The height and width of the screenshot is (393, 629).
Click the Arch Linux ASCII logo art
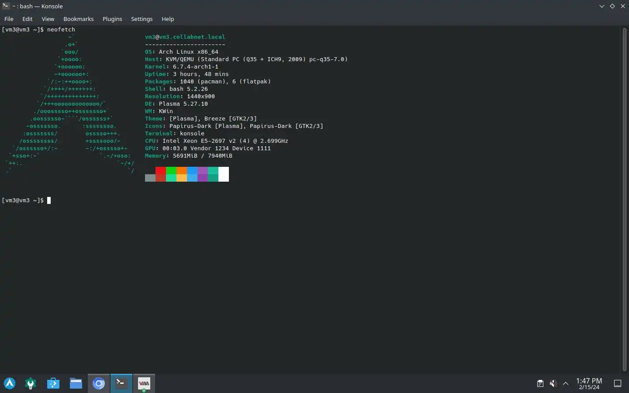[70, 103]
